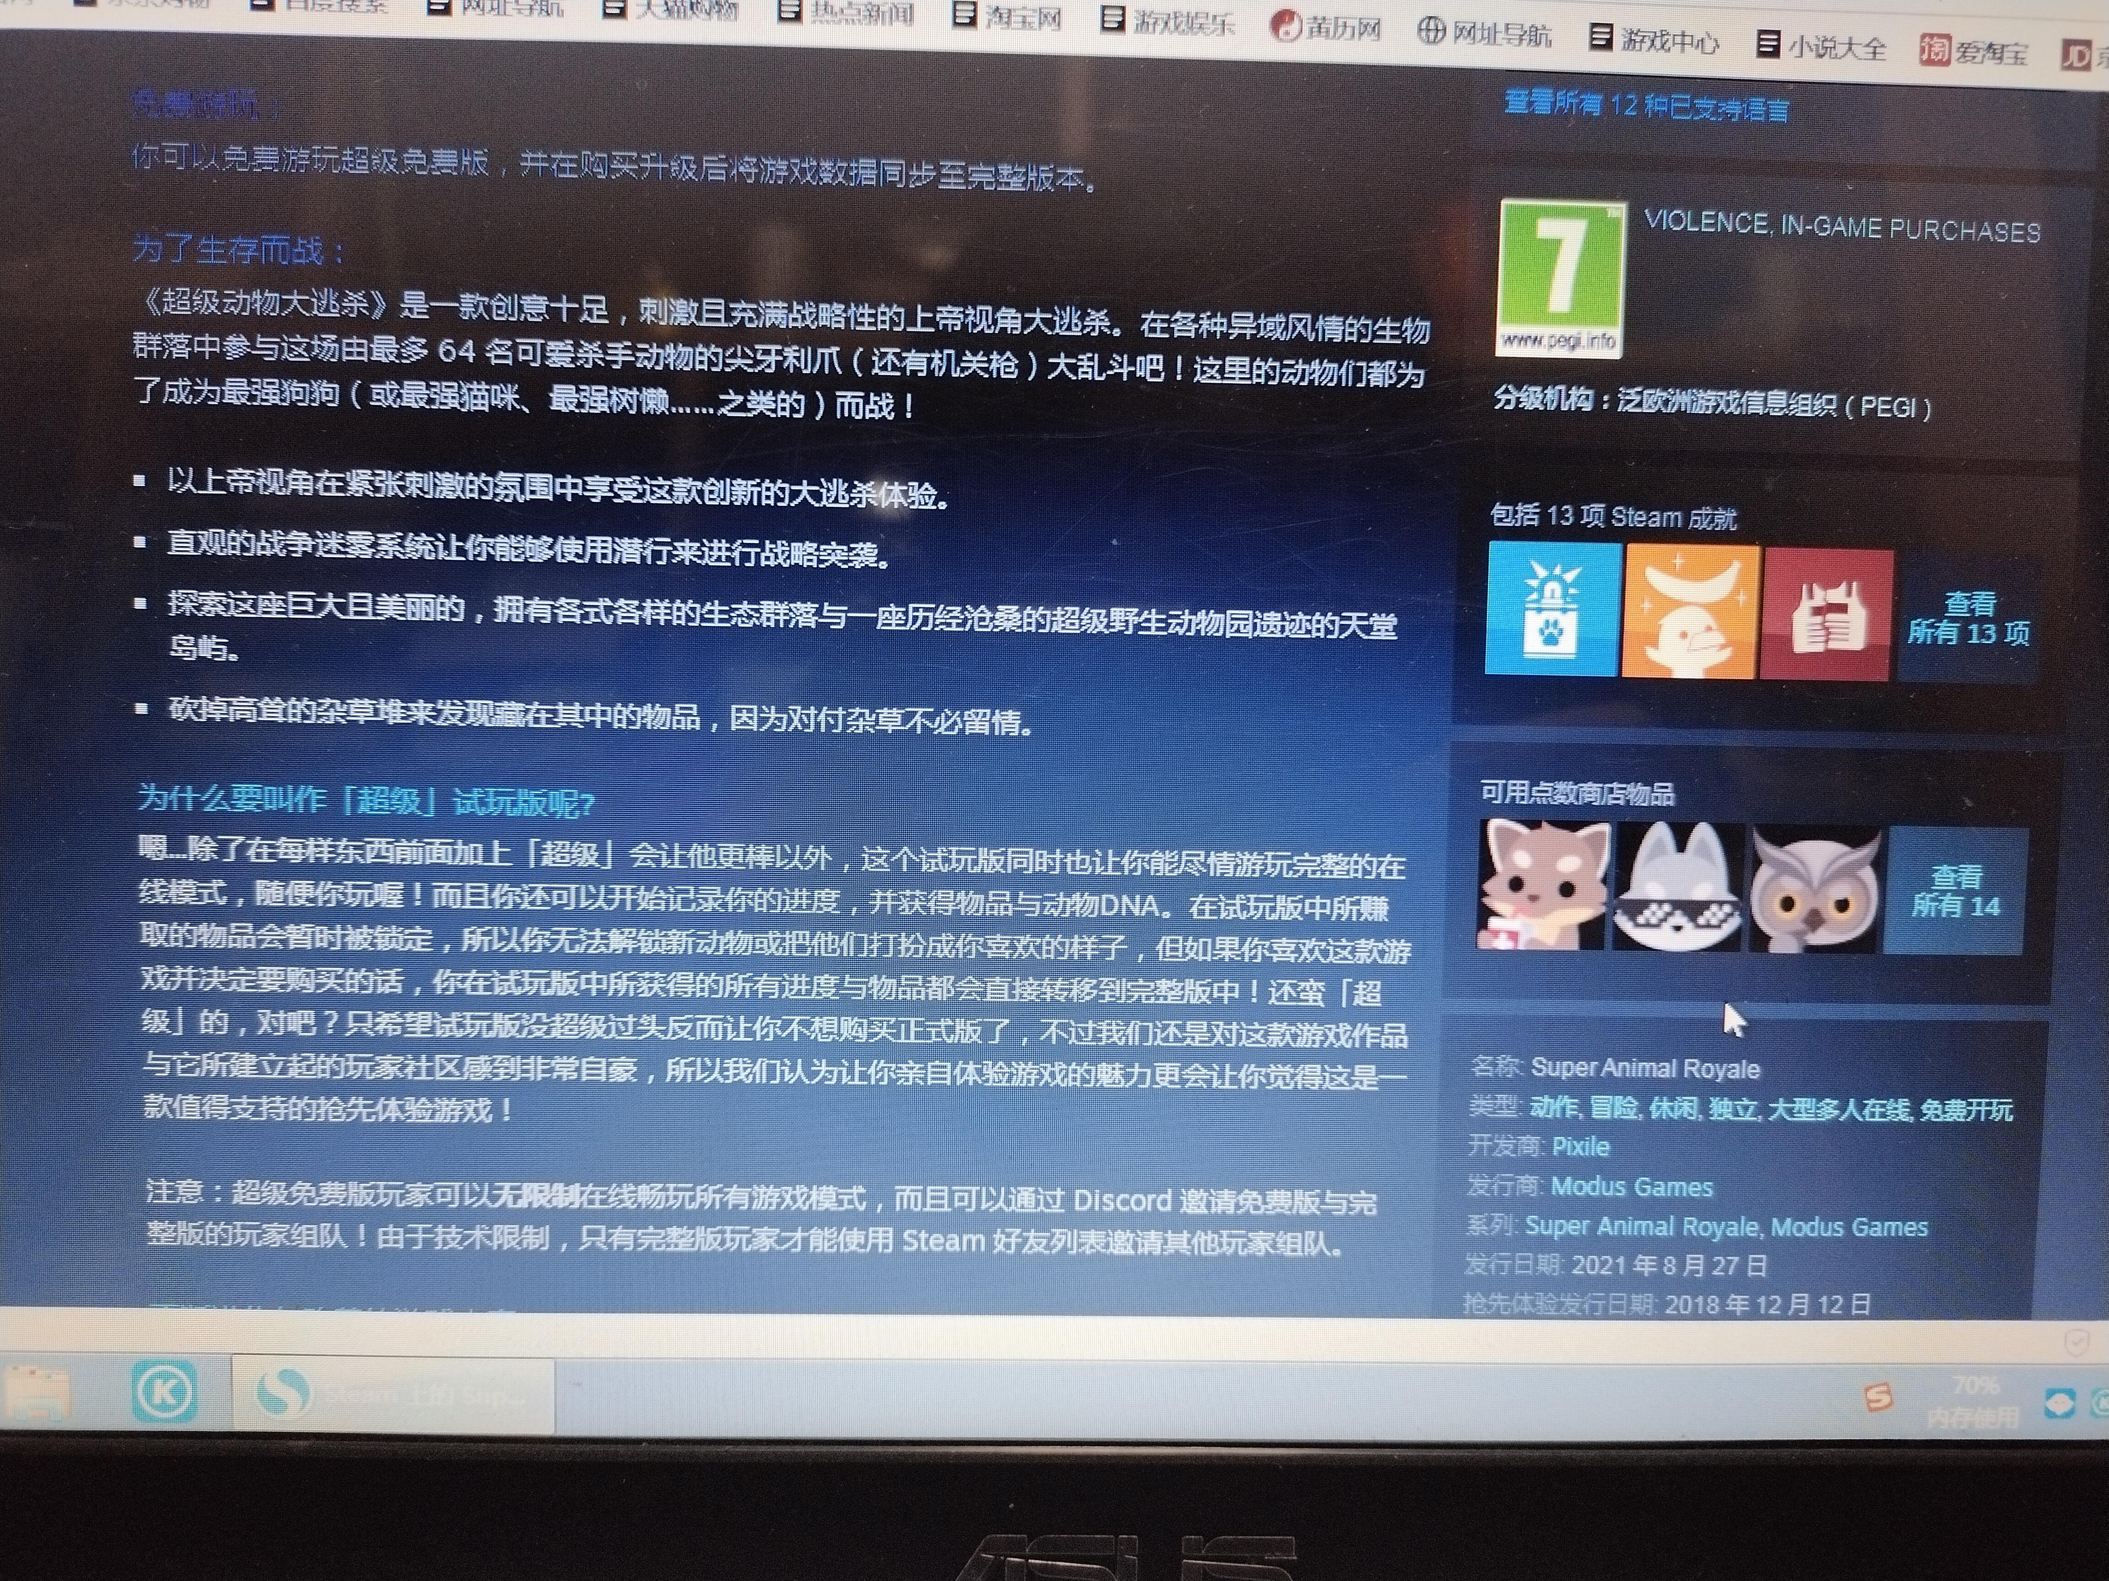Viewport: 2109px width, 1581px height.
Task: Open developer Pixile link
Action: [x=1580, y=1146]
